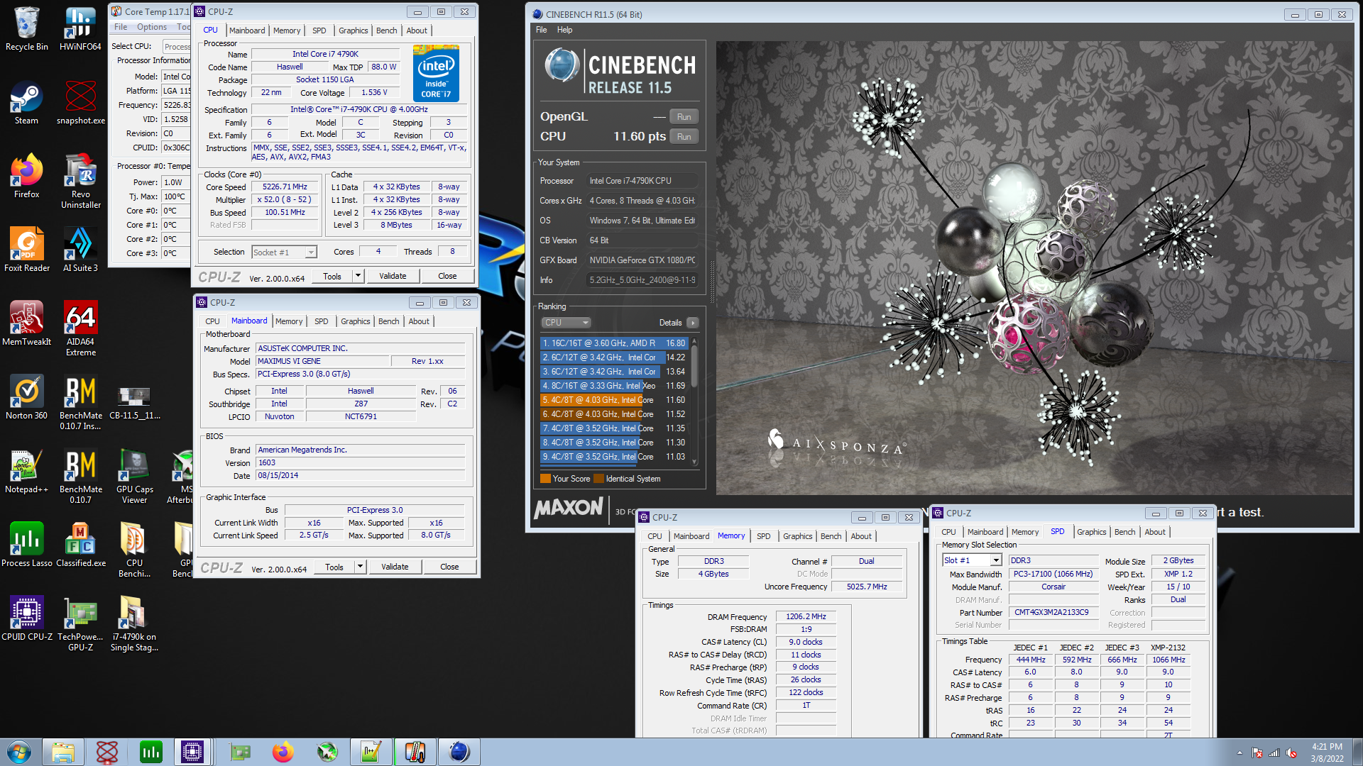Click Close in the CPU-Z CPU window
Viewport: 1363px width, 766px height.
coord(447,276)
